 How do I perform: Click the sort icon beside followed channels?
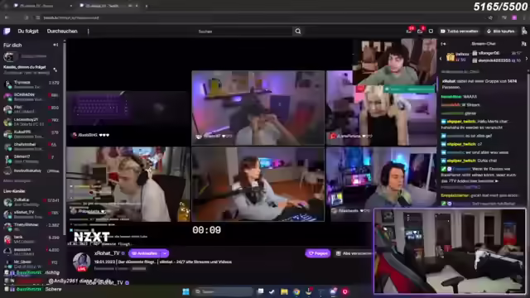(55, 70)
